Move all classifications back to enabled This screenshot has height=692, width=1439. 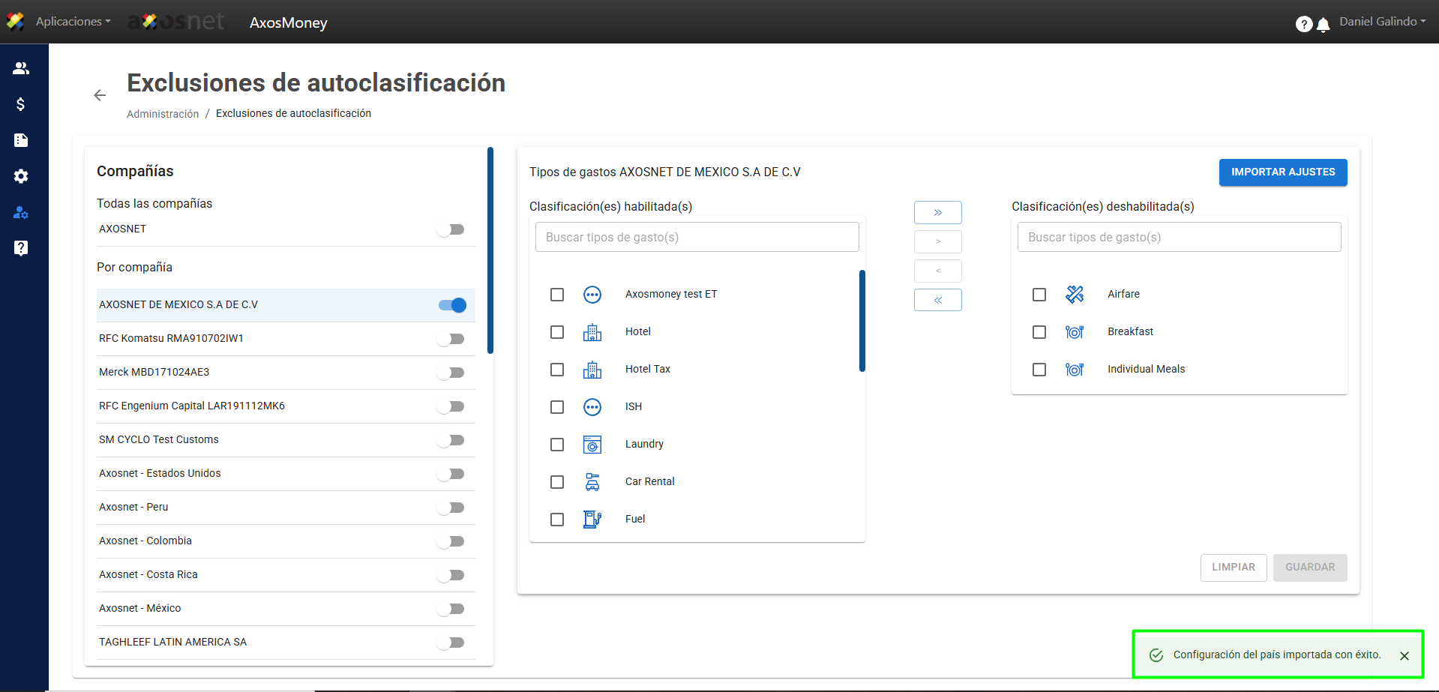click(937, 300)
